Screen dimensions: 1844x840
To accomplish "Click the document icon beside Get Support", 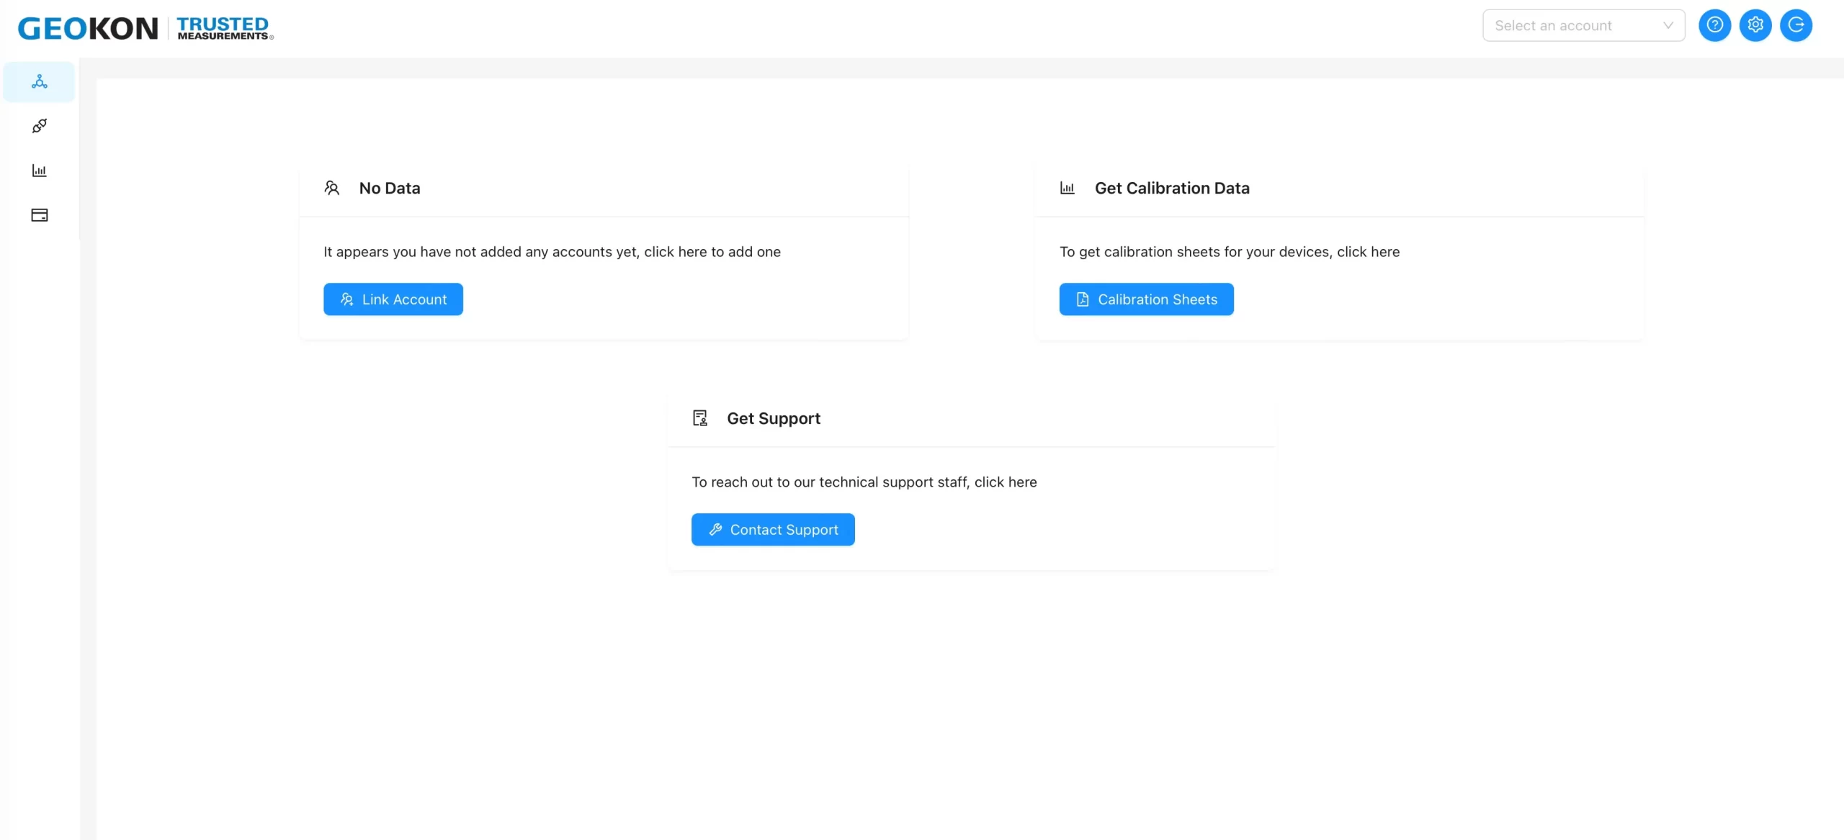I will (x=699, y=418).
